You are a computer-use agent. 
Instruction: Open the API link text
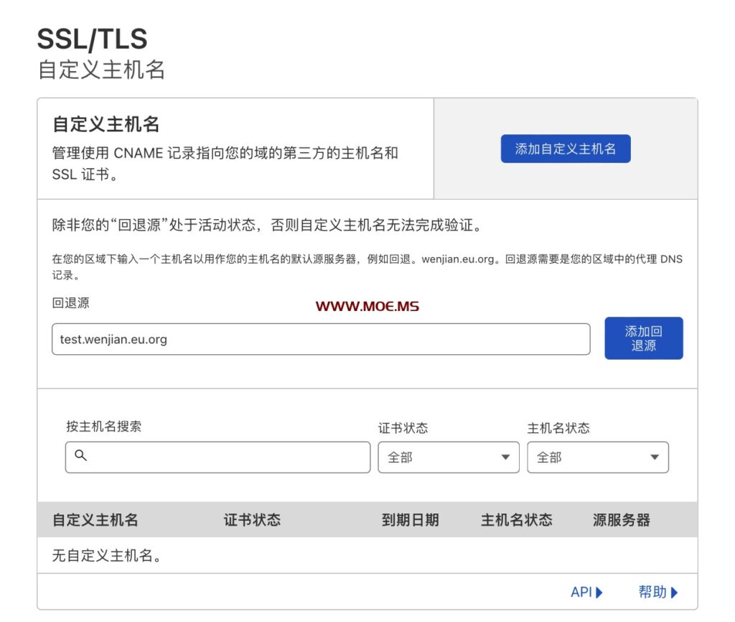coord(581,593)
